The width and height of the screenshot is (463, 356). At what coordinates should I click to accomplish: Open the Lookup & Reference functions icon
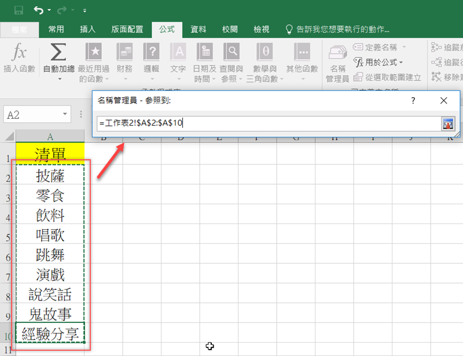tap(232, 53)
